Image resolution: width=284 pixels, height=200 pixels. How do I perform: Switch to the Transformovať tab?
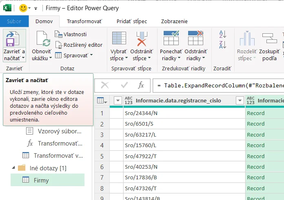[84, 21]
